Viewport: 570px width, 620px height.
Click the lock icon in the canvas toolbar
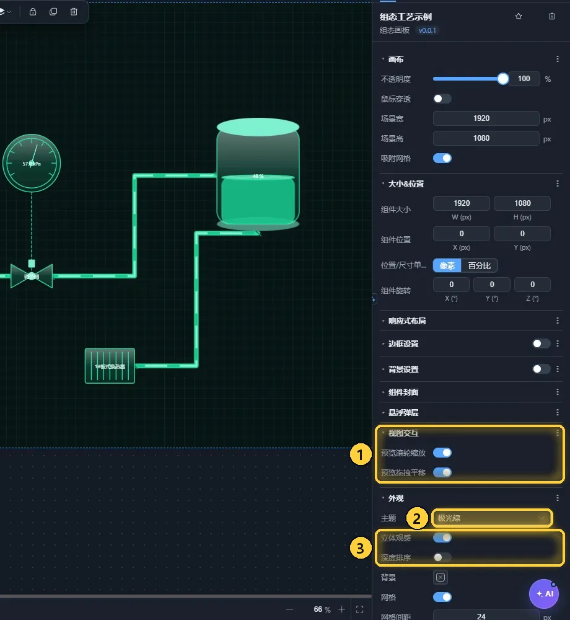point(33,12)
